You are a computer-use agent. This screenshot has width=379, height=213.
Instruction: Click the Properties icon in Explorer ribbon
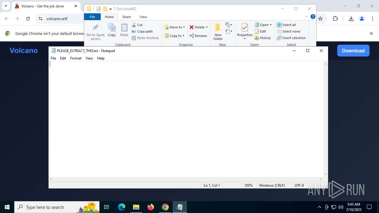click(245, 28)
